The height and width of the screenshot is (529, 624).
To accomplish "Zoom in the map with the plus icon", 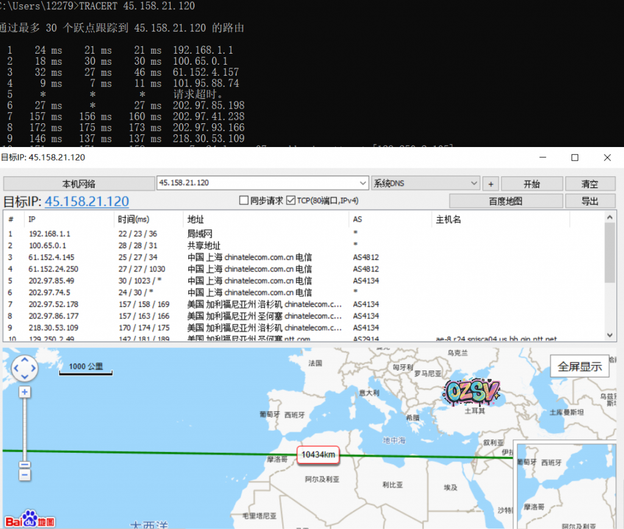I will [25, 392].
